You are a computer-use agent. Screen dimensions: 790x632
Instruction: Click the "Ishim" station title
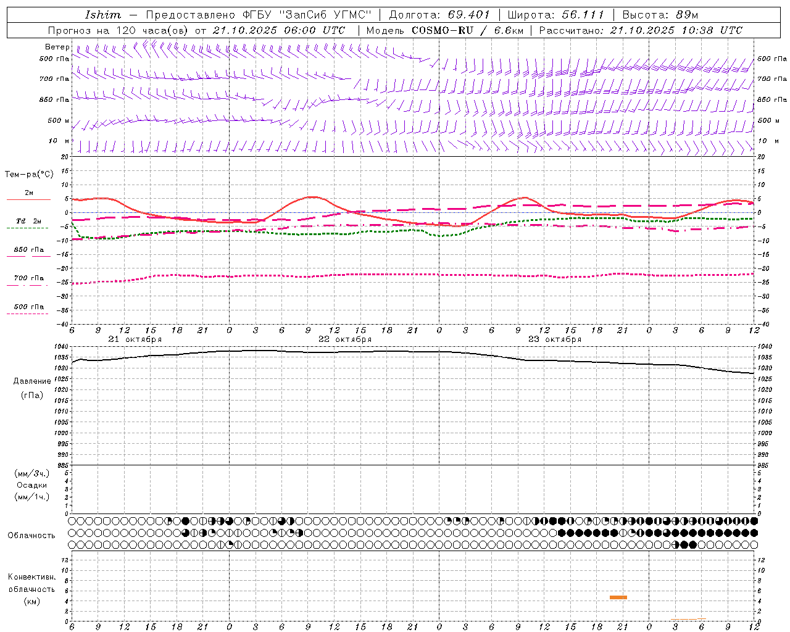[103, 15]
